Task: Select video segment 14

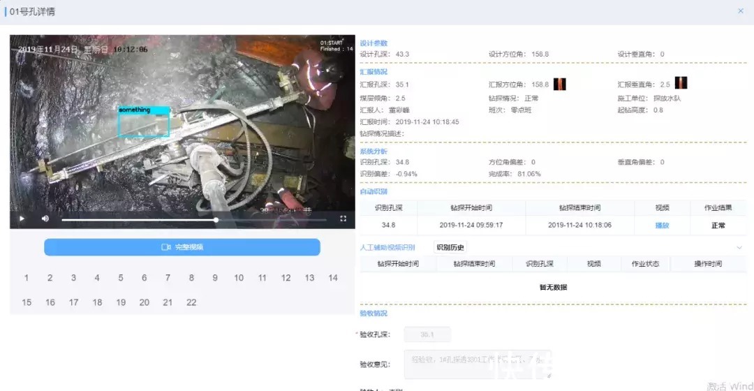Action: point(333,278)
